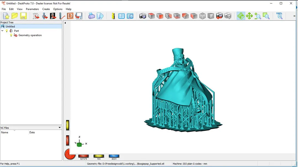Open the Create menu
Viewport: 298px width, 167px height.
pos(46,9)
